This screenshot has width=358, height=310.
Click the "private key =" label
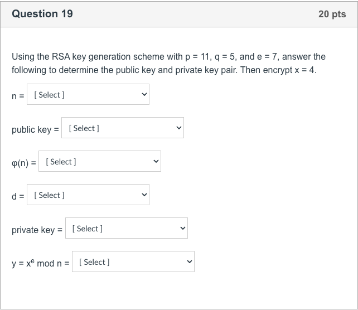(37, 230)
